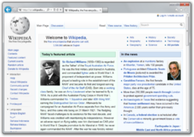Image resolution: width=194 pixels, height=137 pixels.
Task: Open browser tools gear icon
Action: 186,10
